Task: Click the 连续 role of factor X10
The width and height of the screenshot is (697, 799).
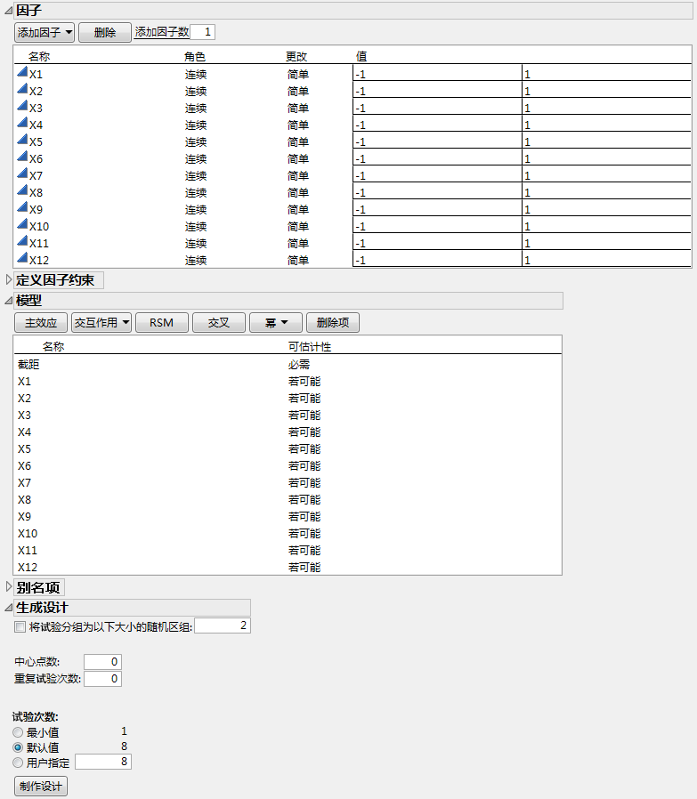Action: 196,226
